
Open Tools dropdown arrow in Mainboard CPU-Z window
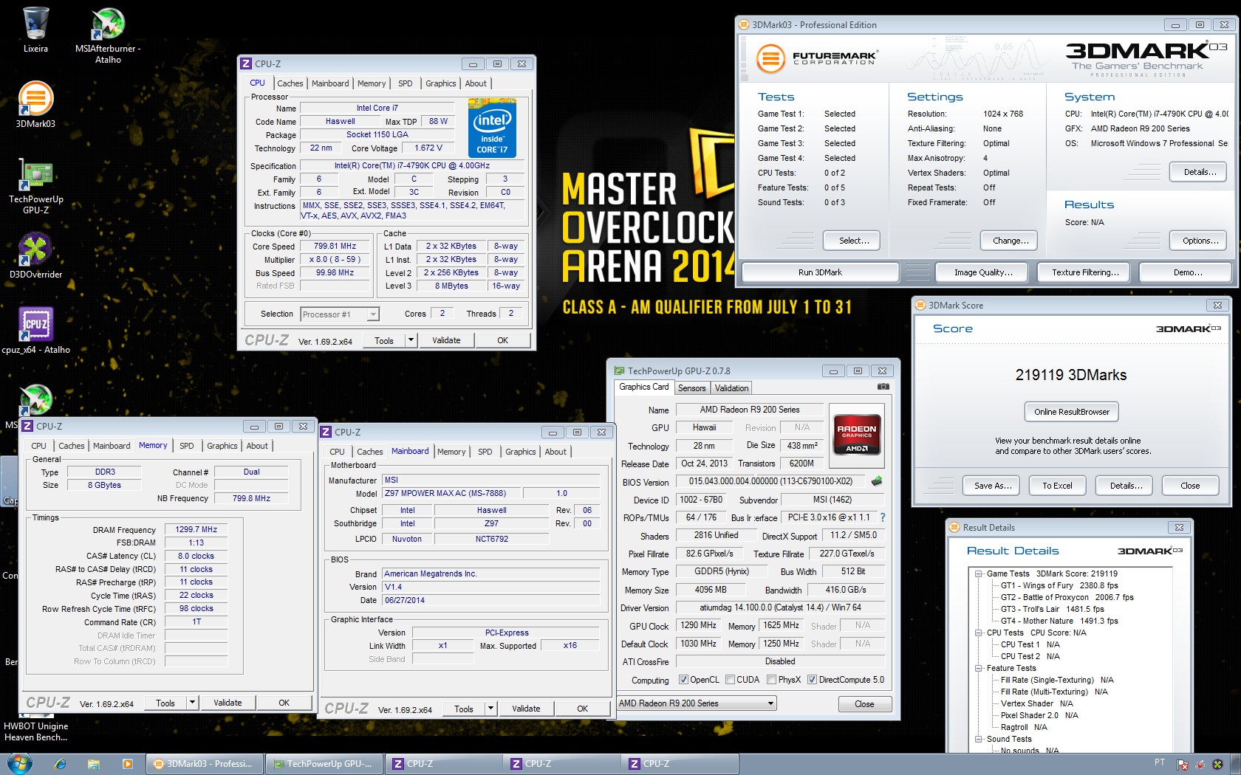pos(491,709)
